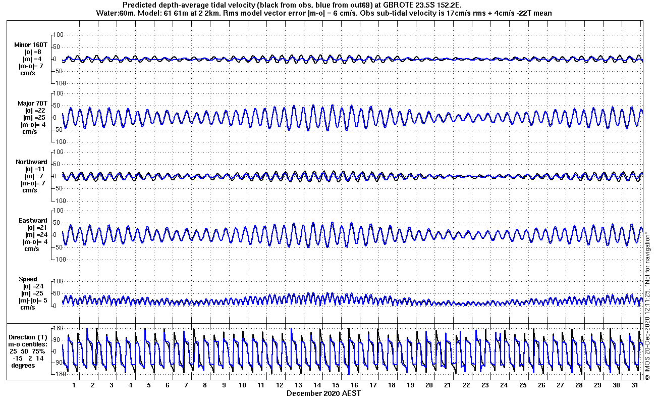Select the '-90' tick of Direction panel
Image resolution: width=656 pixels, height=404 pixels.
pos(57,363)
